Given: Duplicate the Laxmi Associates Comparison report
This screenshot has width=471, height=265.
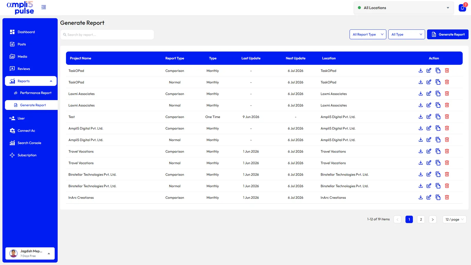Looking at the screenshot, I should 438,94.
